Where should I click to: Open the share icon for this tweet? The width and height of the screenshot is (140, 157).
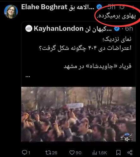coord(130,153)
